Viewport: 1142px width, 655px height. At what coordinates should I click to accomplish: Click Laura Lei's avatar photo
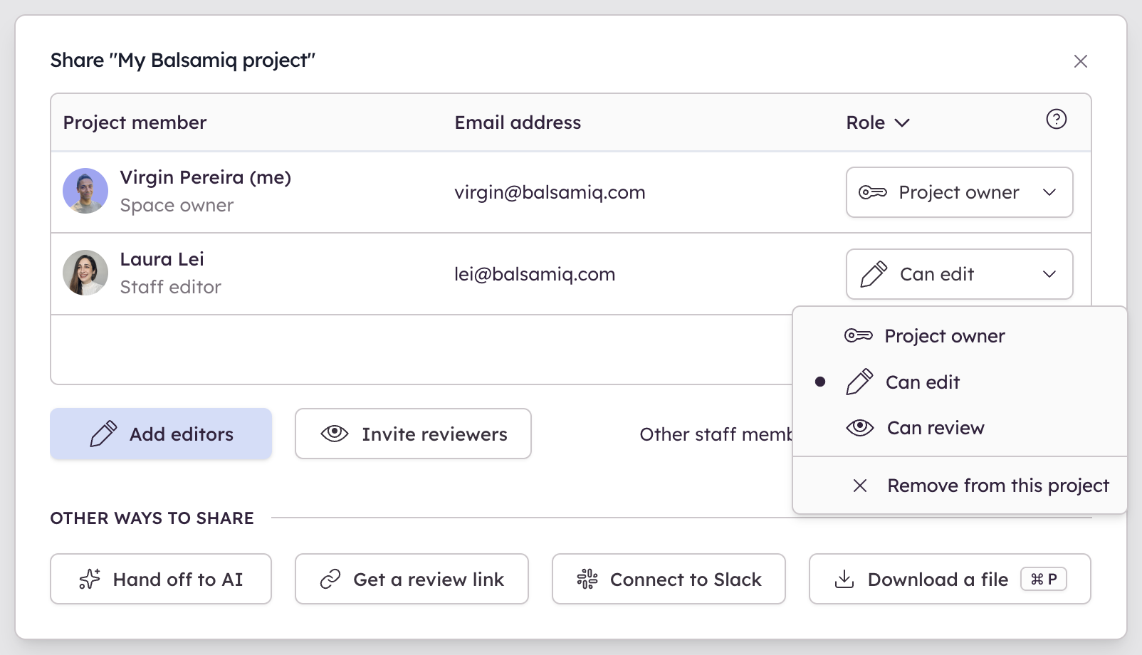[x=85, y=273]
